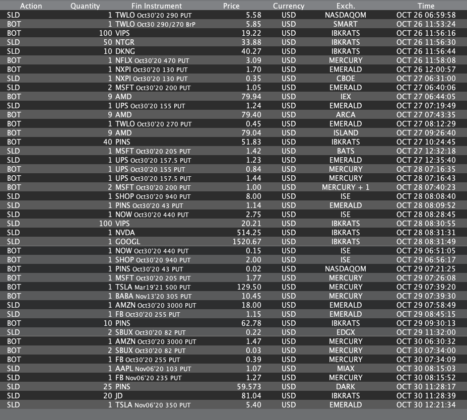Click the price 1.42 cell
Image resolution: width=467 pixels, height=420 pixels.
[253, 151]
